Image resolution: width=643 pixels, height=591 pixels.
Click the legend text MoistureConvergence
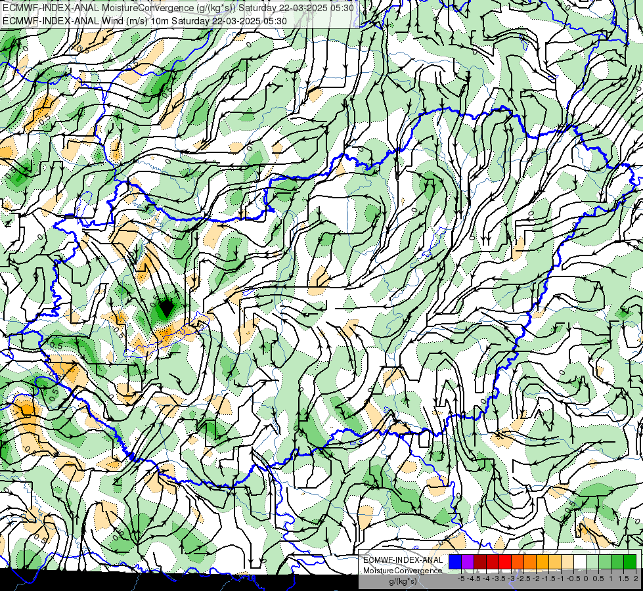[x=403, y=571]
